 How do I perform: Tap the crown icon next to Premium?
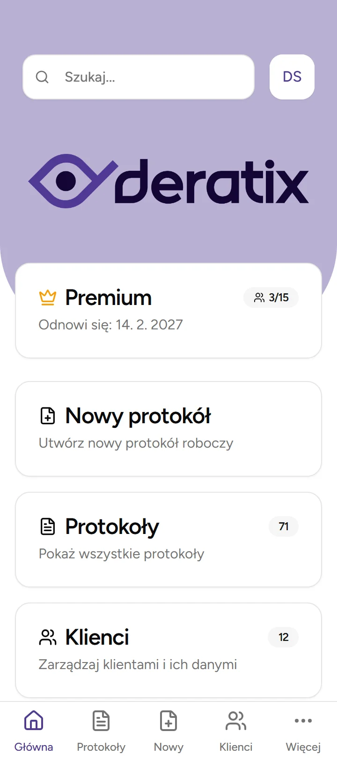pos(47,297)
